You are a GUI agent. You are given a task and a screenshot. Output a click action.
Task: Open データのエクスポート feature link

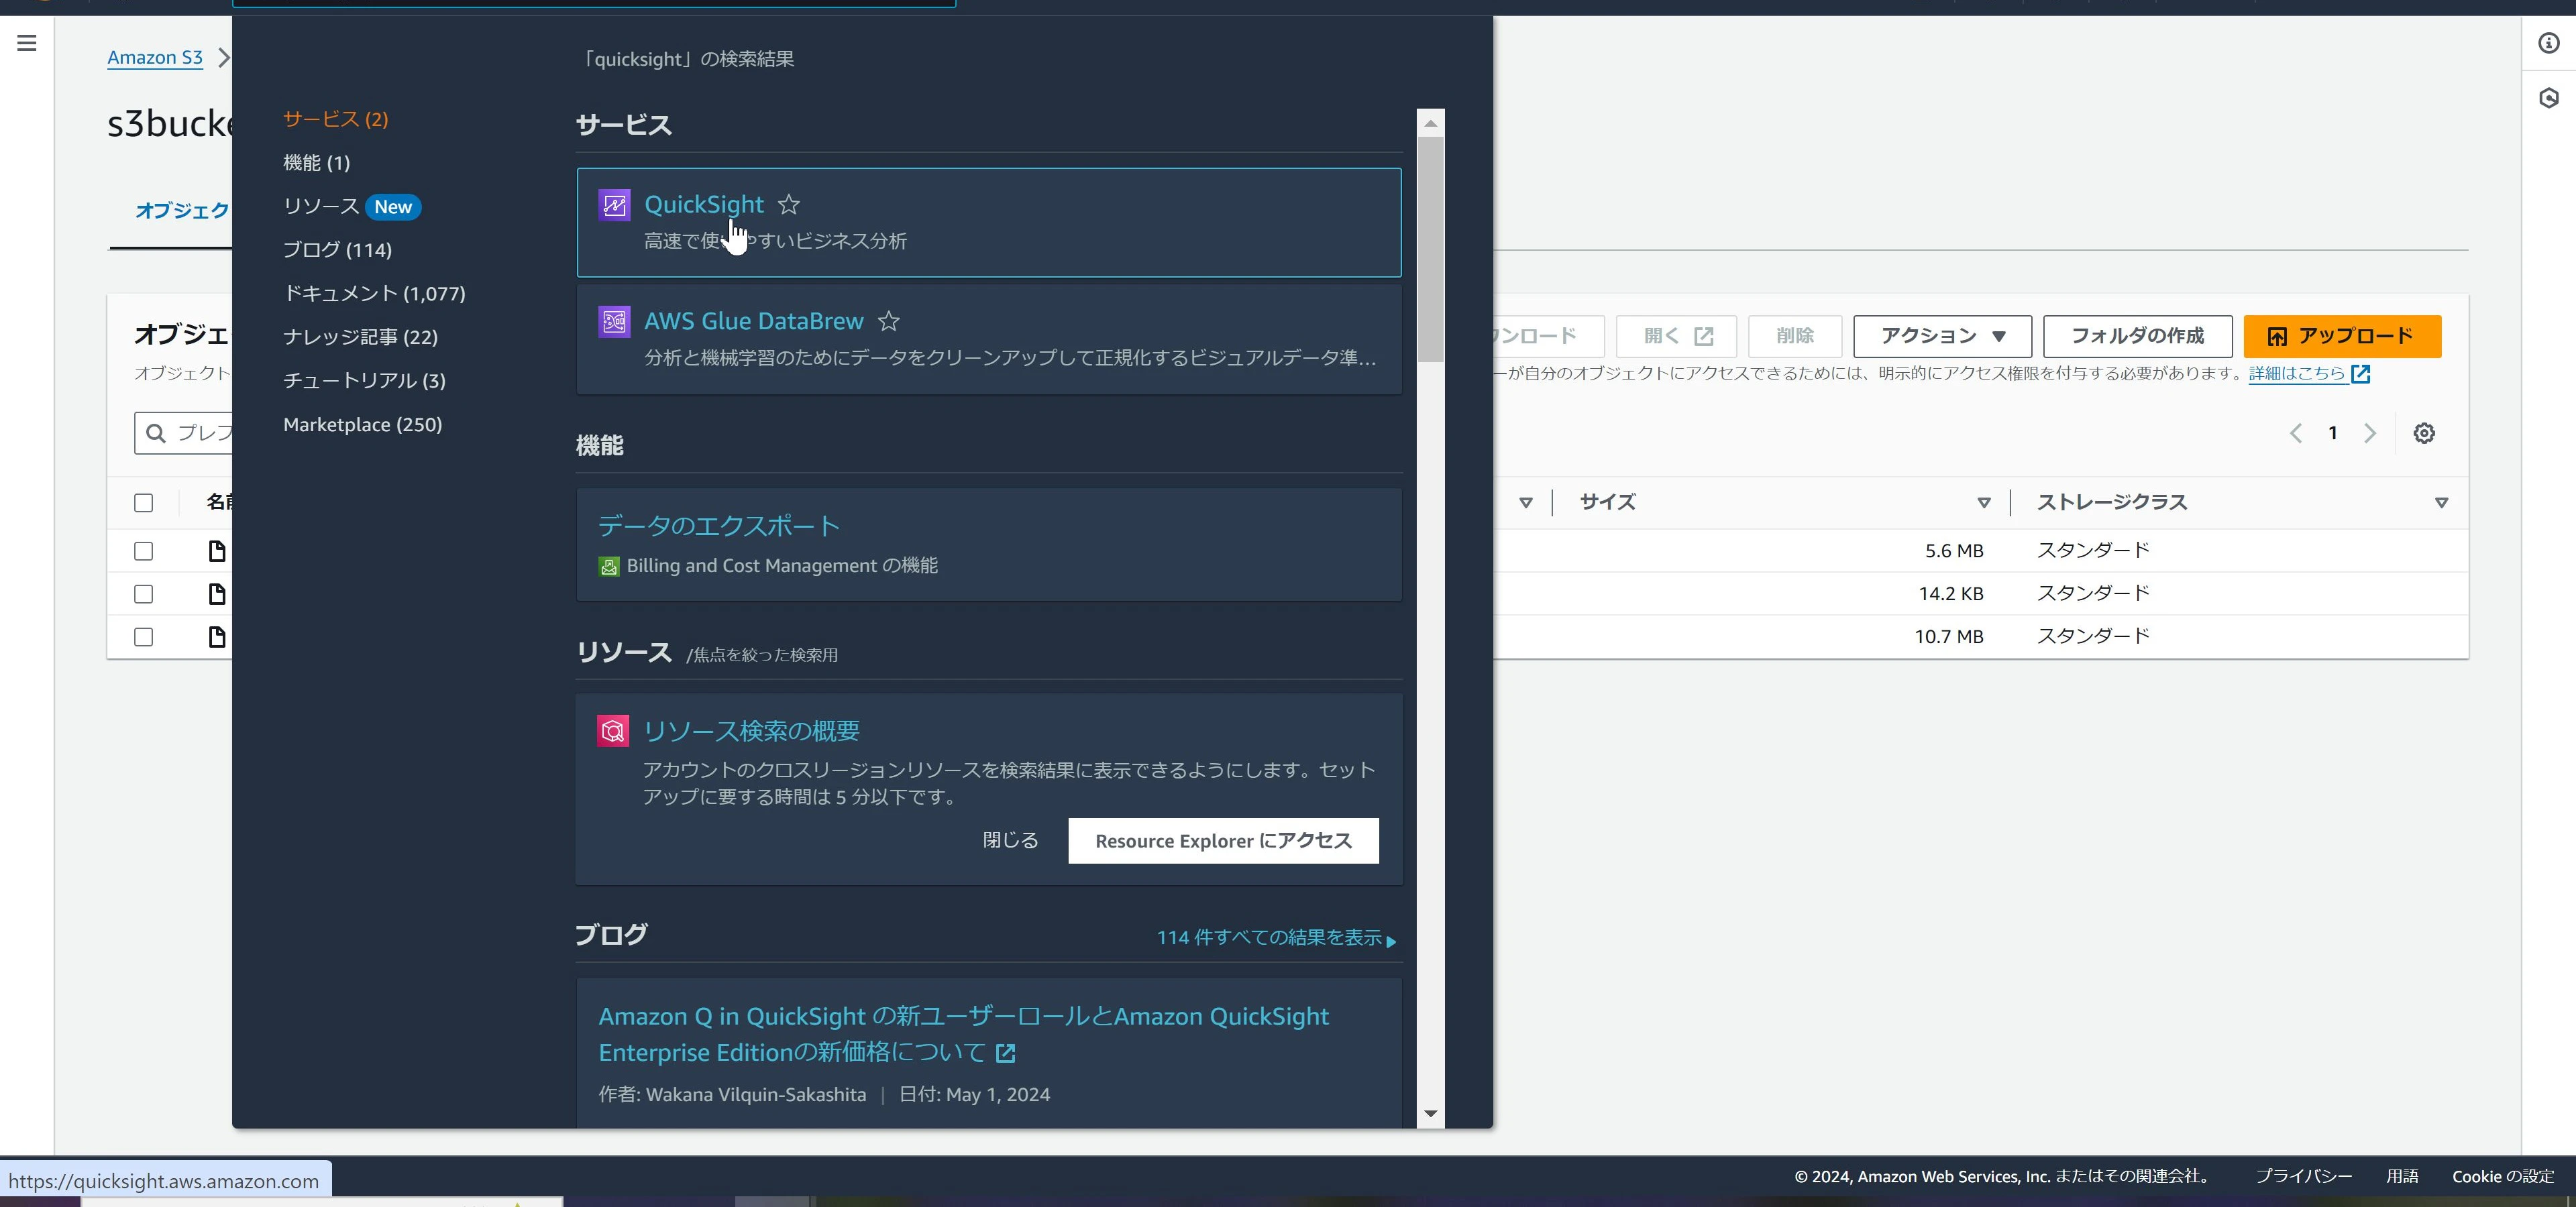coord(719,526)
